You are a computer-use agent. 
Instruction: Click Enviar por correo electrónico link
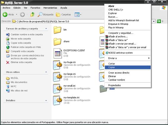point(27,57)
